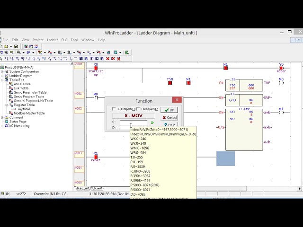Open the File menu
Screen dimensions: 303x227
click(5, 40)
